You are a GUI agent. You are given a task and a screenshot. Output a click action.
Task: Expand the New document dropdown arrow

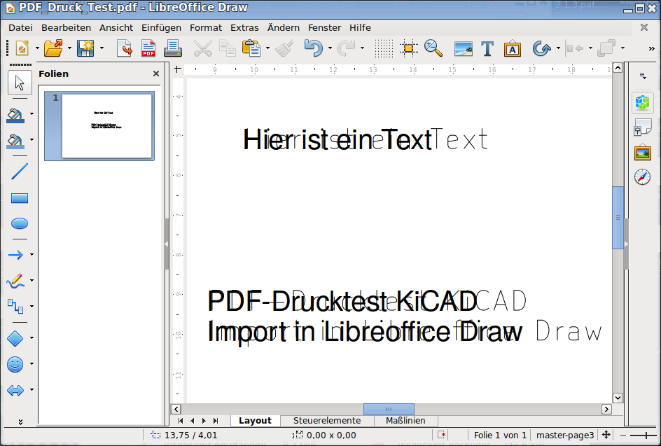point(37,48)
